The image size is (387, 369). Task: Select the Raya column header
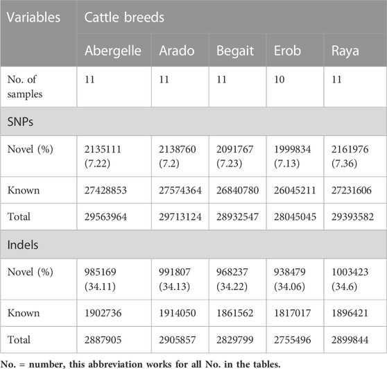coord(345,51)
